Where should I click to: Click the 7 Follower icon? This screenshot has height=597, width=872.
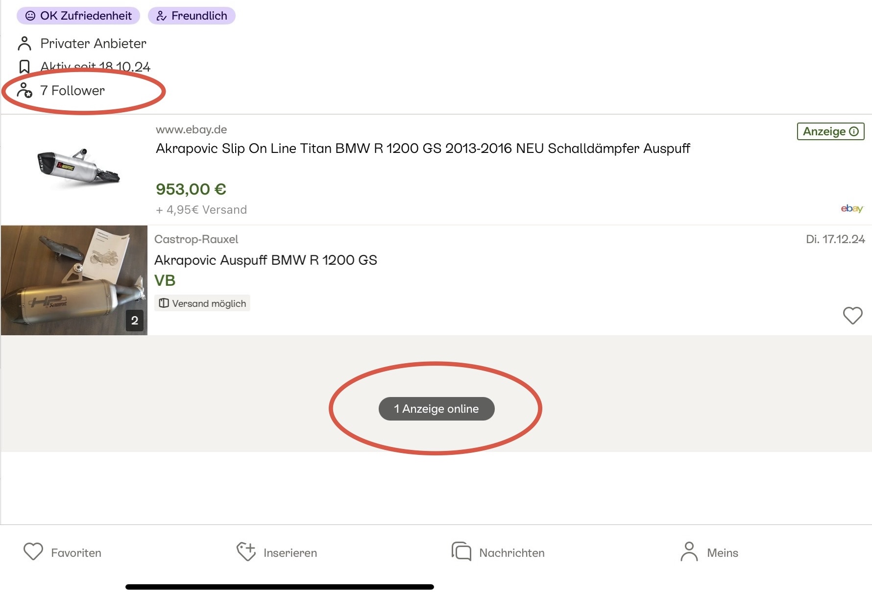24,91
